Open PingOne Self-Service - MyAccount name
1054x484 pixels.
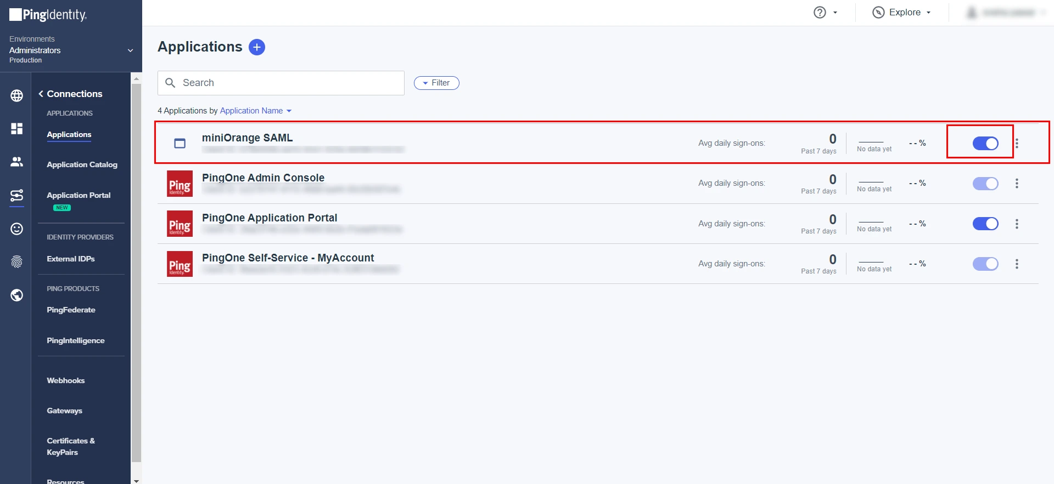point(288,258)
